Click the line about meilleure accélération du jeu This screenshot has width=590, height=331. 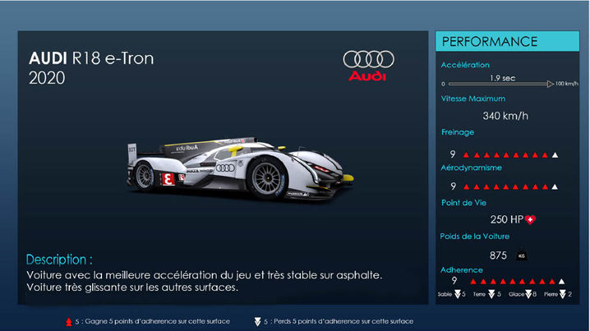click(205, 275)
